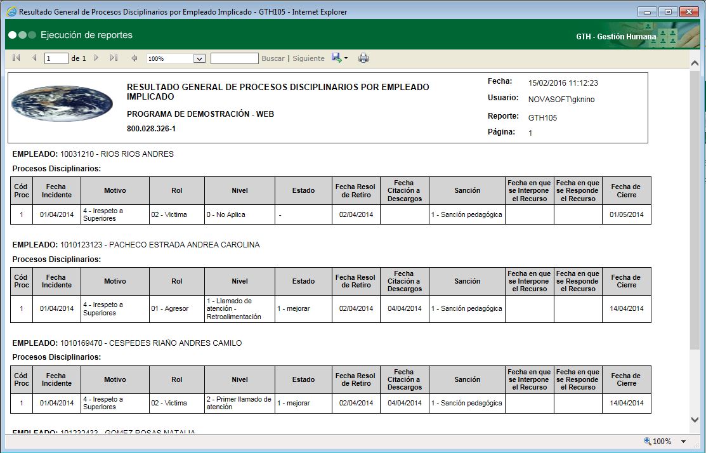Click the Earth globe logo image
Viewport: 706px width, 453px height.
click(62, 104)
